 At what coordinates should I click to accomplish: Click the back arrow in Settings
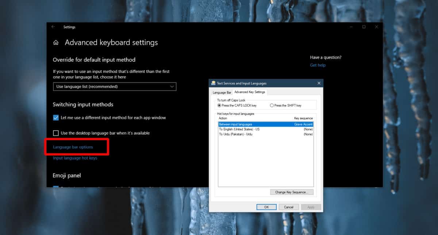53,27
